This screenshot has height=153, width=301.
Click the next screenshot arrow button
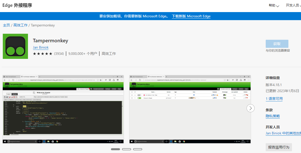[x=250, y=108]
